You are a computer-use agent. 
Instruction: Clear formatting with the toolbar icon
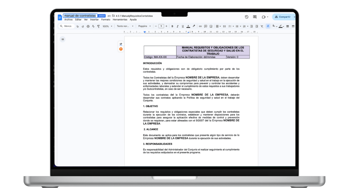(x=262, y=26)
